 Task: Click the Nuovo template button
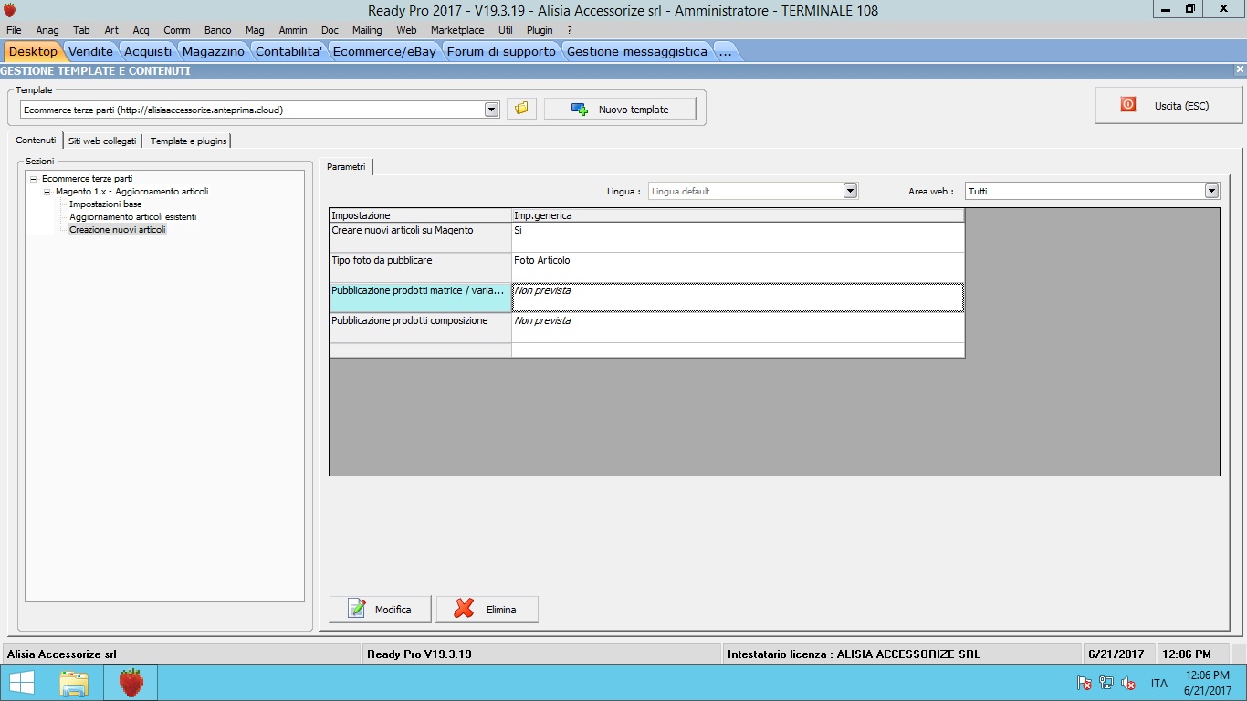point(620,109)
